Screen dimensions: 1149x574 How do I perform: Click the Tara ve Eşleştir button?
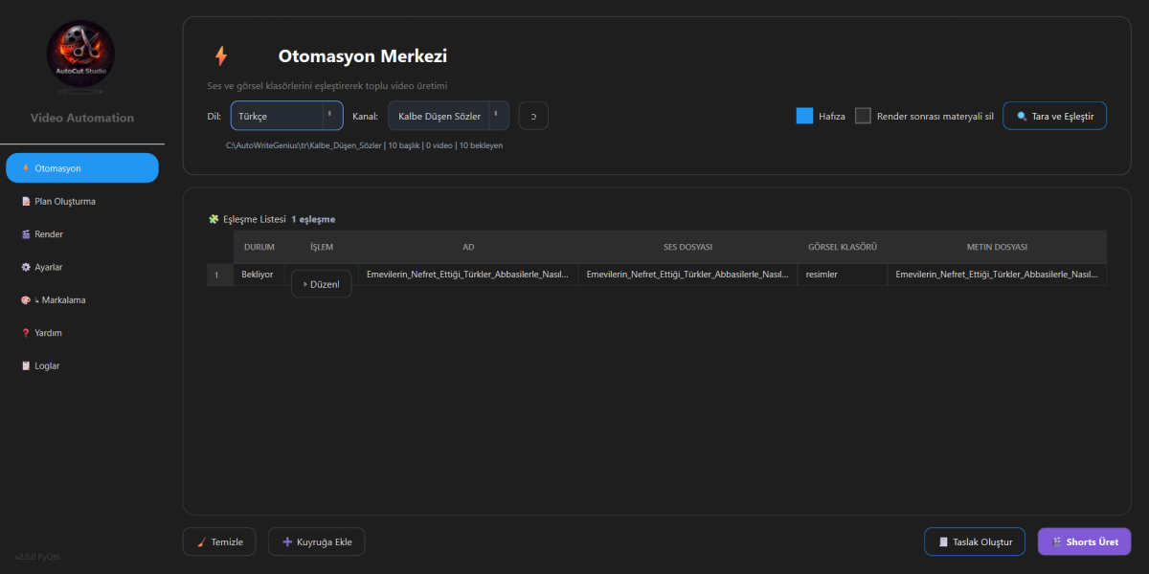coord(1054,116)
